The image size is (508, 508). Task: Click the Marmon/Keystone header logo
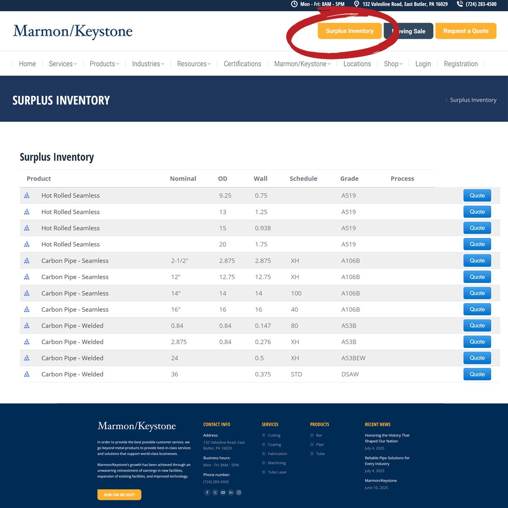(x=73, y=31)
